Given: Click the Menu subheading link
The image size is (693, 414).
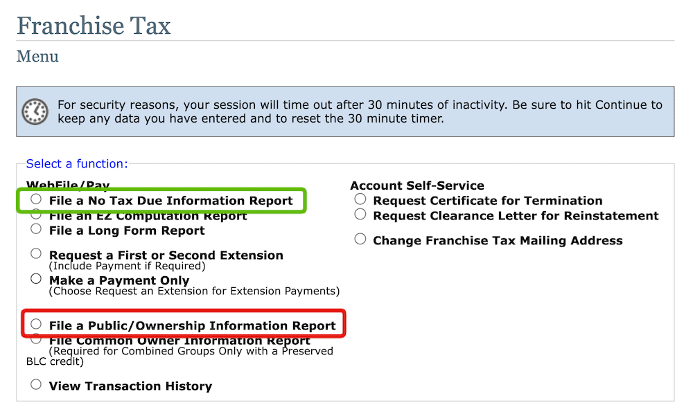Looking at the screenshot, I should (37, 56).
